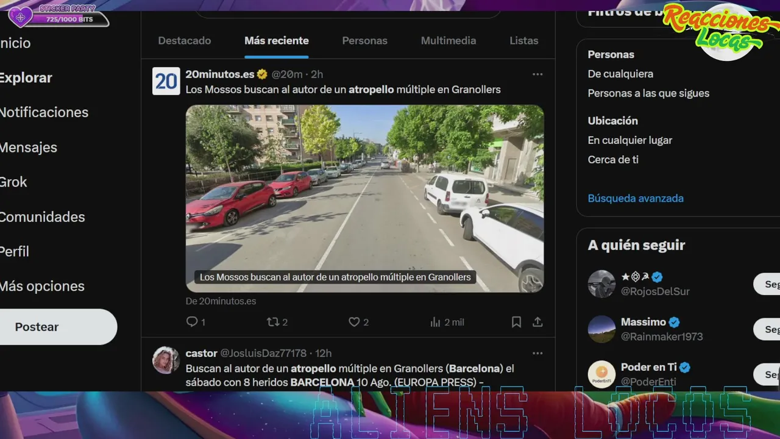This screenshot has height=439, width=780.
Task: Open 12h timestamp of castor post
Action: coord(323,353)
